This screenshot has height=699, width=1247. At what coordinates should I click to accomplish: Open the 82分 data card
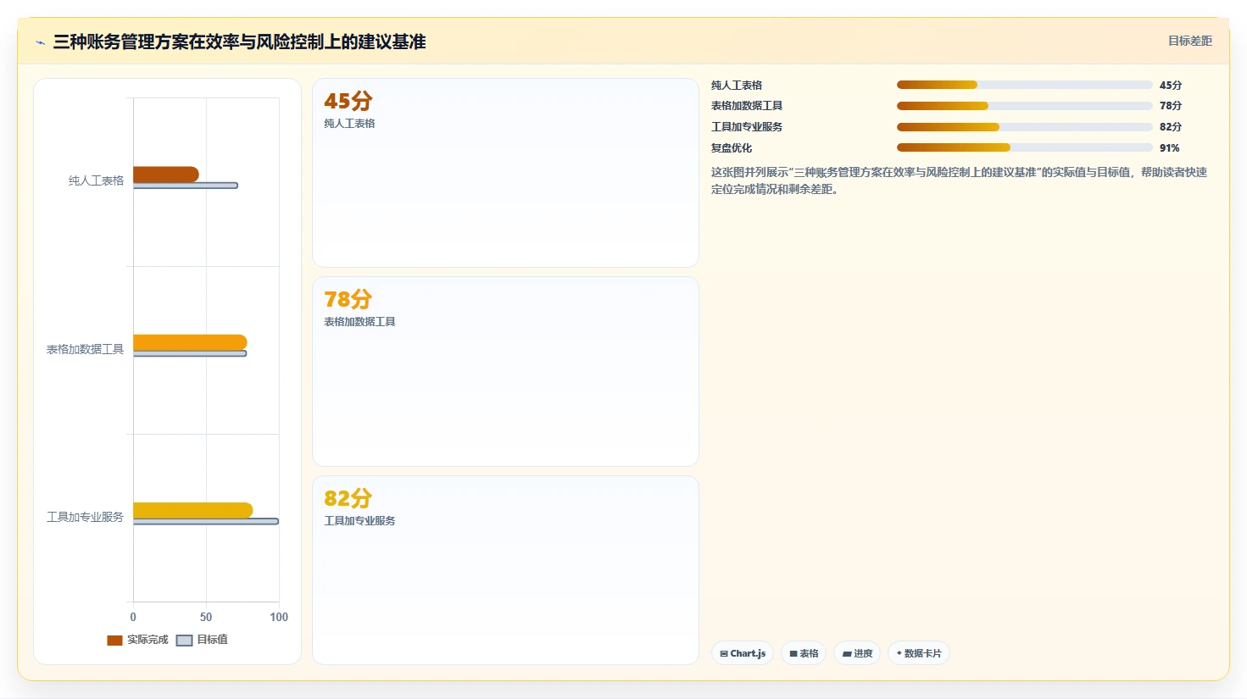(x=505, y=570)
